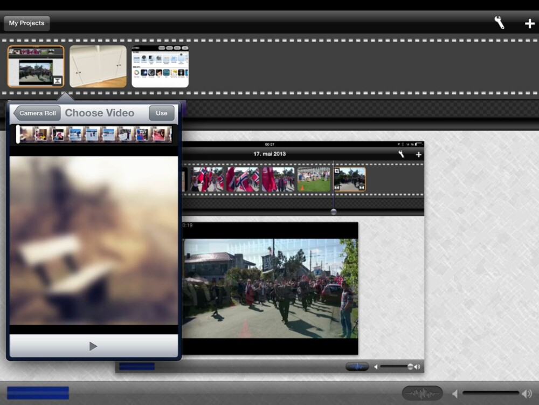The height and width of the screenshot is (405, 539).
Task: Click the selected crowd clip in embedded timeline
Action: click(x=350, y=180)
